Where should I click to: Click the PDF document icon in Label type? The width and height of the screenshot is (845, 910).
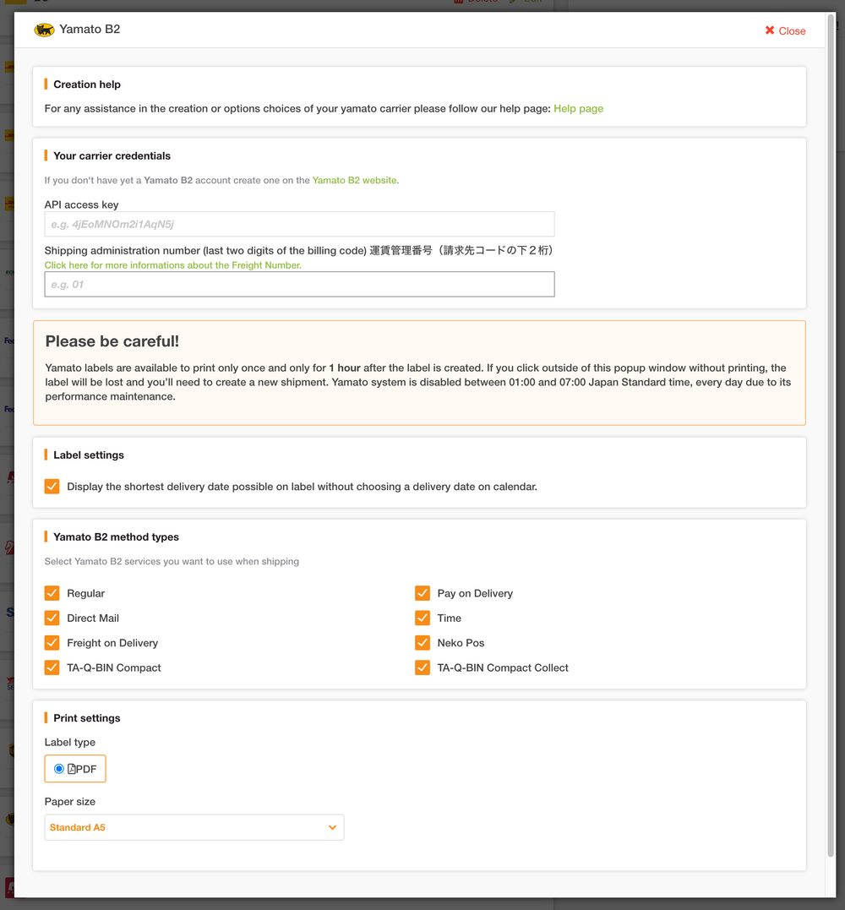[x=71, y=769]
